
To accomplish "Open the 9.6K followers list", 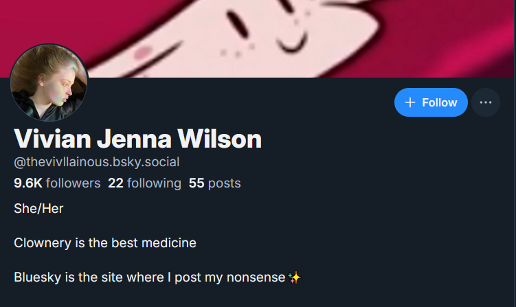I will point(57,183).
